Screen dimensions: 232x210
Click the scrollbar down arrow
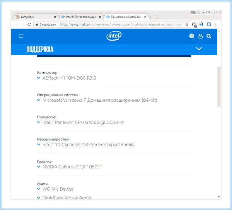pyautogui.click(x=219, y=197)
